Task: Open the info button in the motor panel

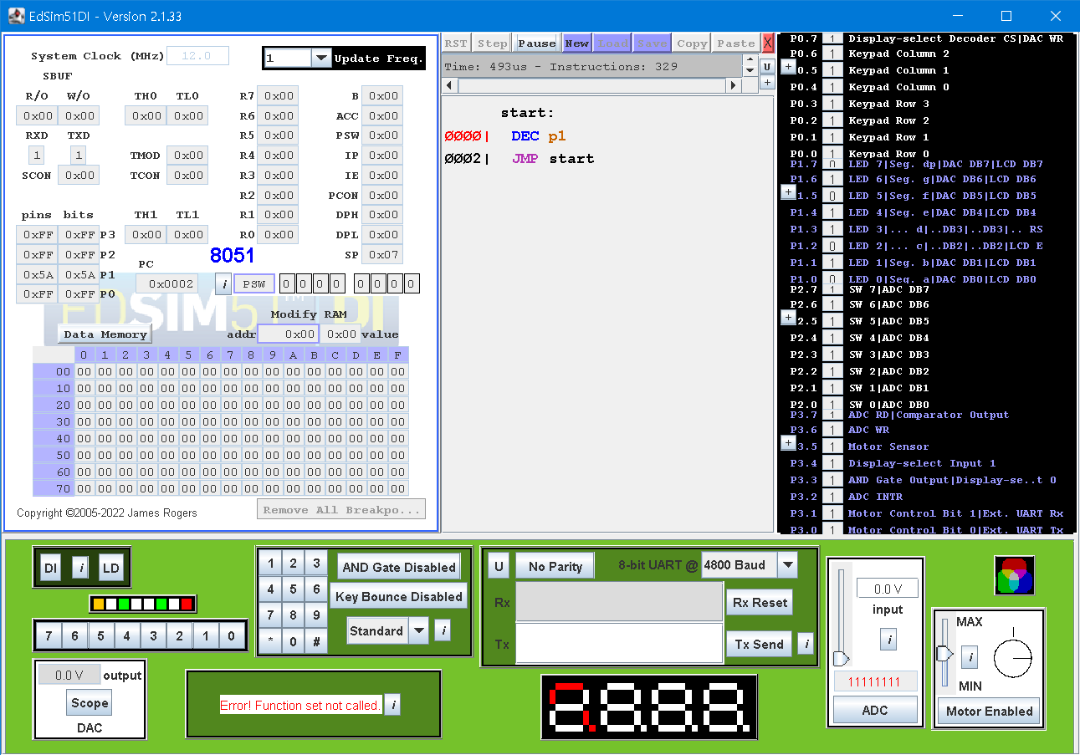Action: (970, 657)
